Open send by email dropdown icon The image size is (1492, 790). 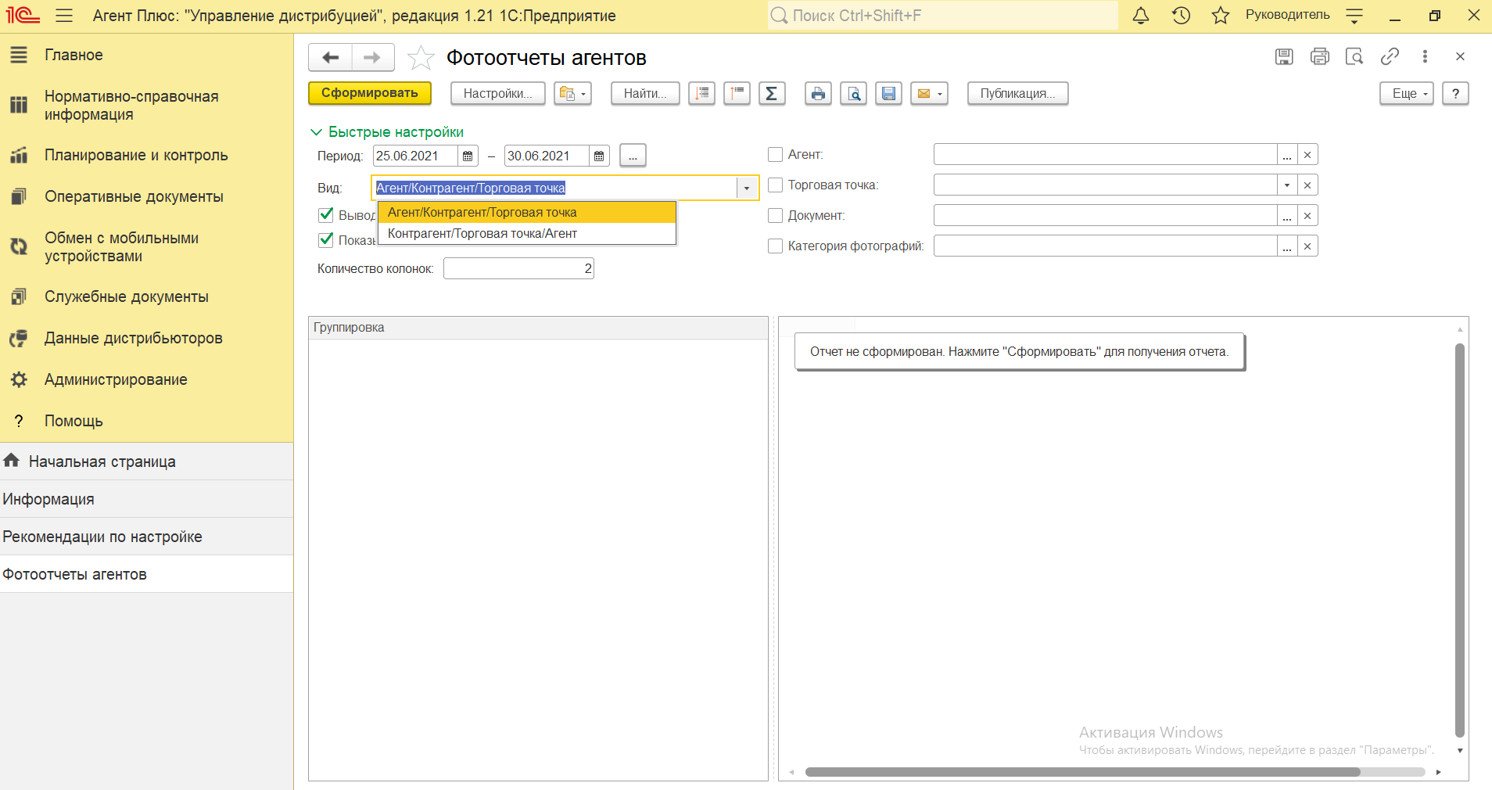click(929, 93)
